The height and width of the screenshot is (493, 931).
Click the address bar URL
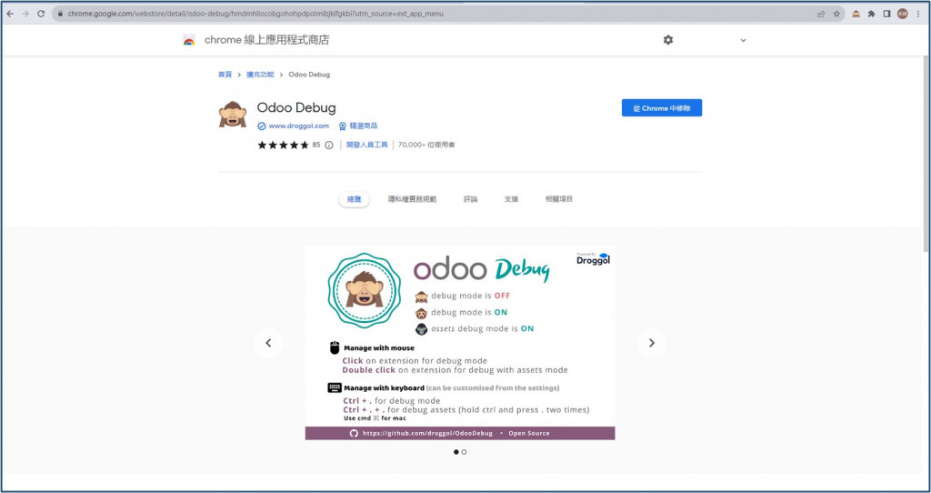(x=255, y=14)
